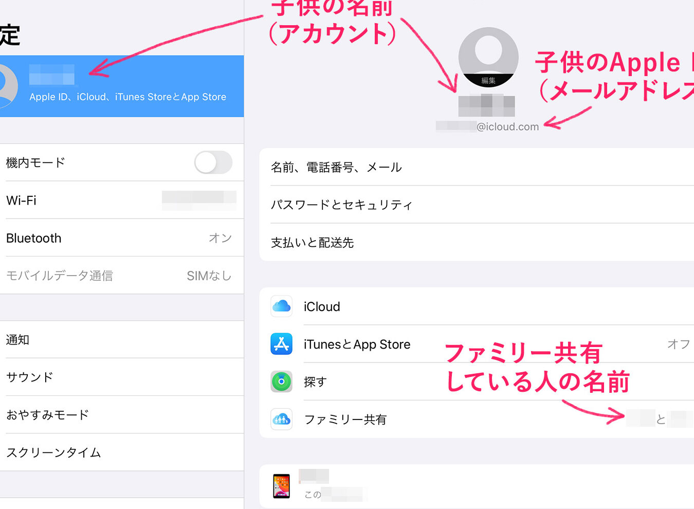694x509 pixels.
Task: Click the App Store icon
Action: (x=281, y=344)
